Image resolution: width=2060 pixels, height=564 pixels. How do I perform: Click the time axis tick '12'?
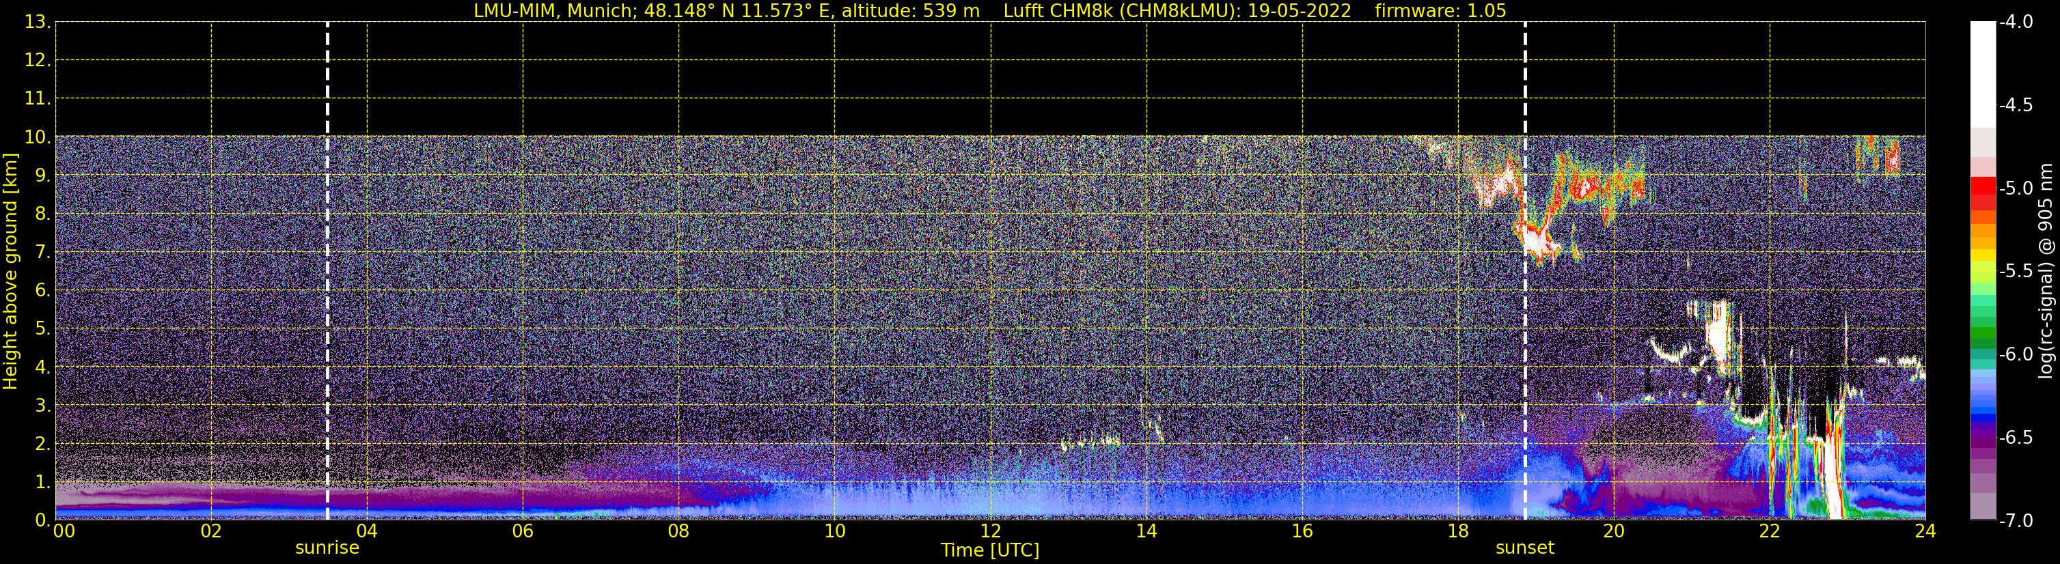point(991,531)
